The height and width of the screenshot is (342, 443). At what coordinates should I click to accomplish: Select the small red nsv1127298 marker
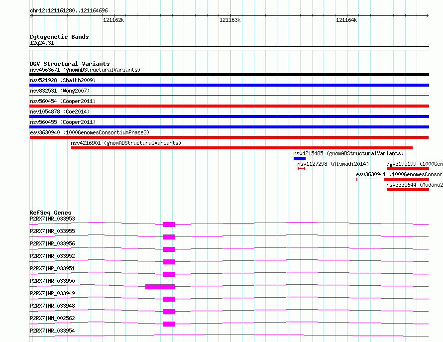(x=301, y=169)
